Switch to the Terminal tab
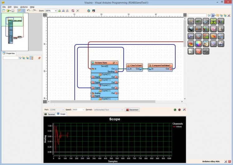The height and width of the screenshot is (165, 233). [x=50, y=114]
